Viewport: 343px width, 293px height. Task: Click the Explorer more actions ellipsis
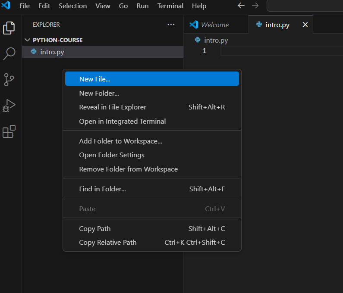coord(171,25)
